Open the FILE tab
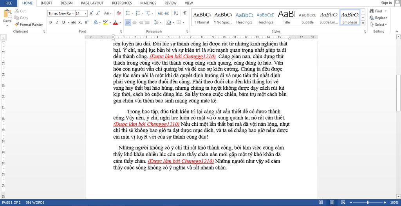This screenshot has height=206, width=401. point(9,3)
